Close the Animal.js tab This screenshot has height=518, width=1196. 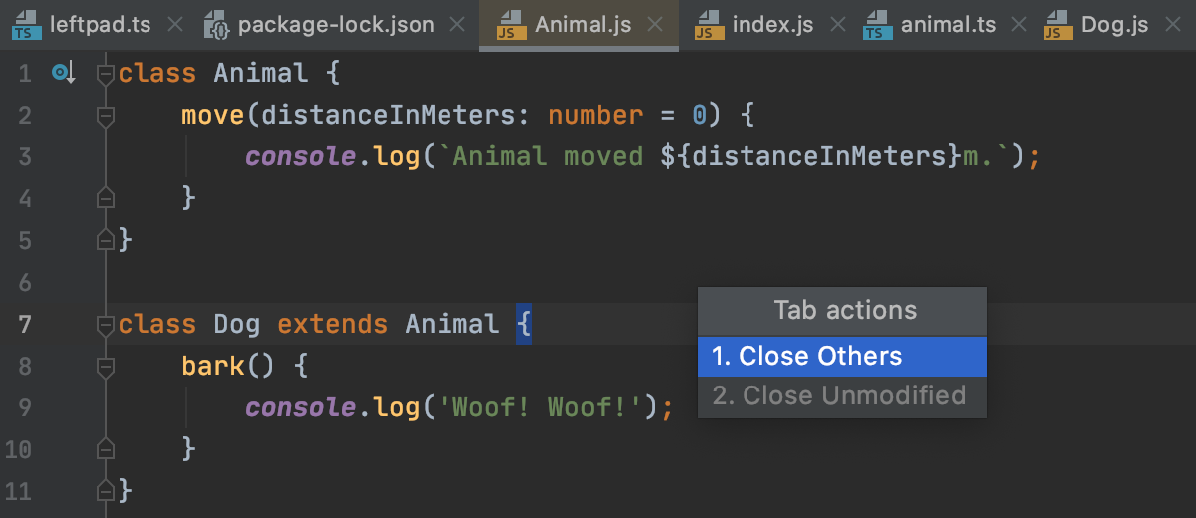(x=655, y=25)
